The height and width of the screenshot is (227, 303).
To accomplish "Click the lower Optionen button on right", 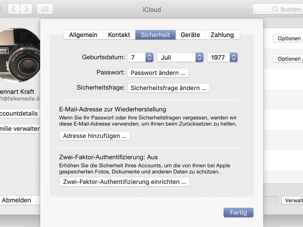I will [x=288, y=59].
